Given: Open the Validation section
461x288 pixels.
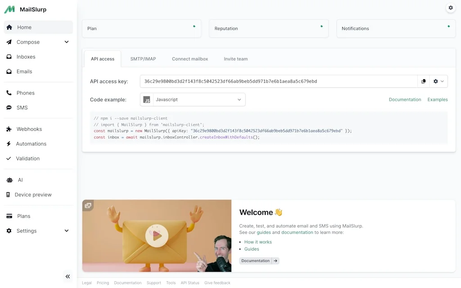Looking at the screenshot, I should click(x=28, y=158).
